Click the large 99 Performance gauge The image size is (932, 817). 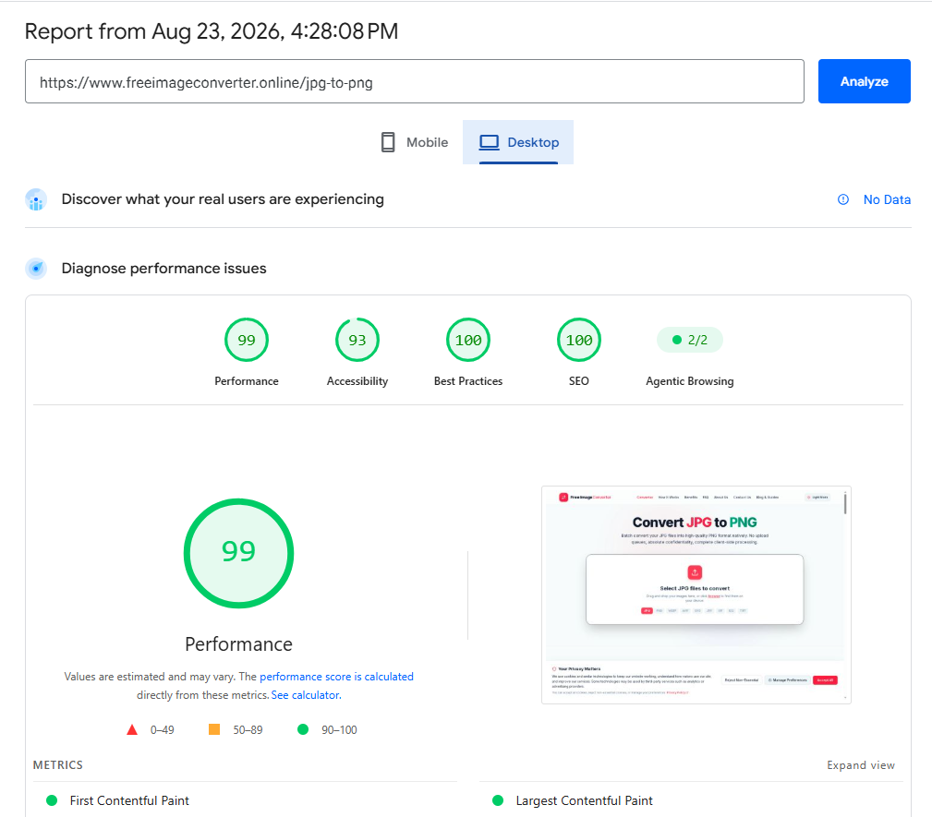238,553
